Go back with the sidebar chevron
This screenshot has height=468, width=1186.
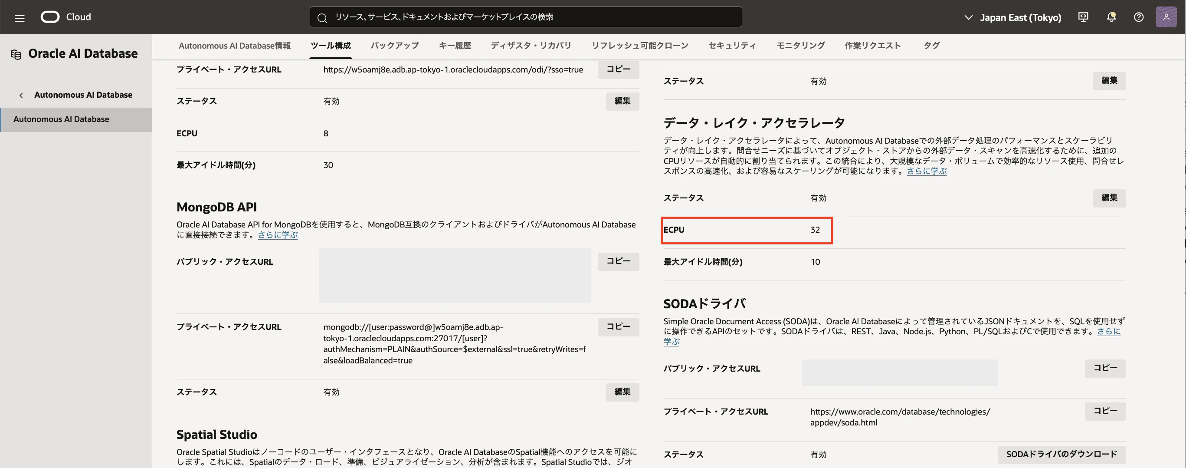click(21, 95)
